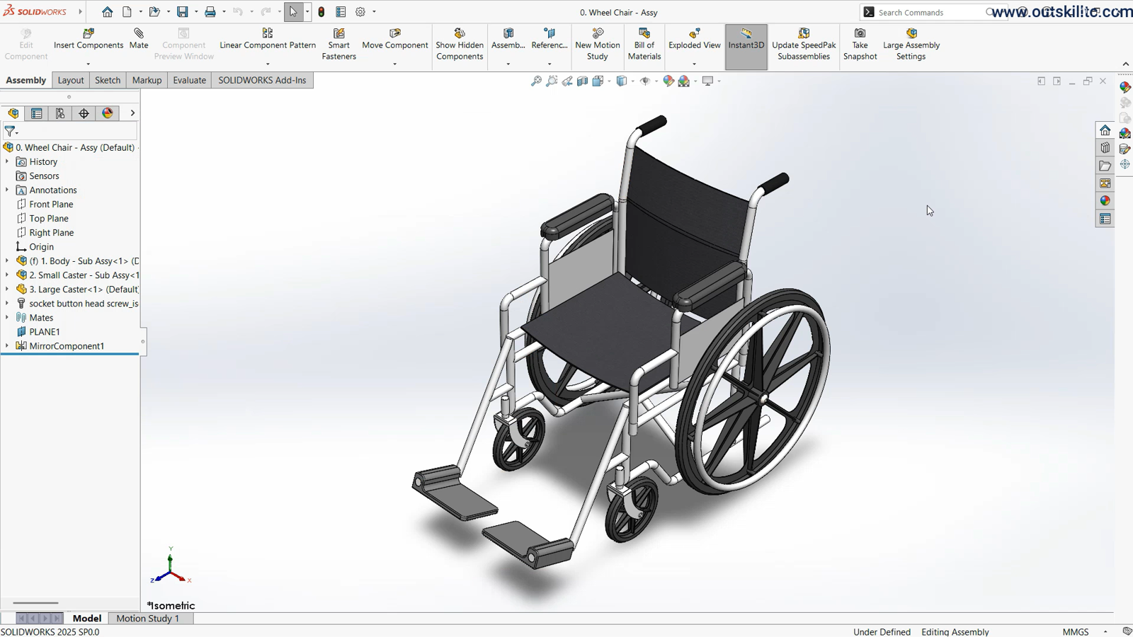Expand the Annotations node
Screen dimensions: 1133x637
point(7,190)
